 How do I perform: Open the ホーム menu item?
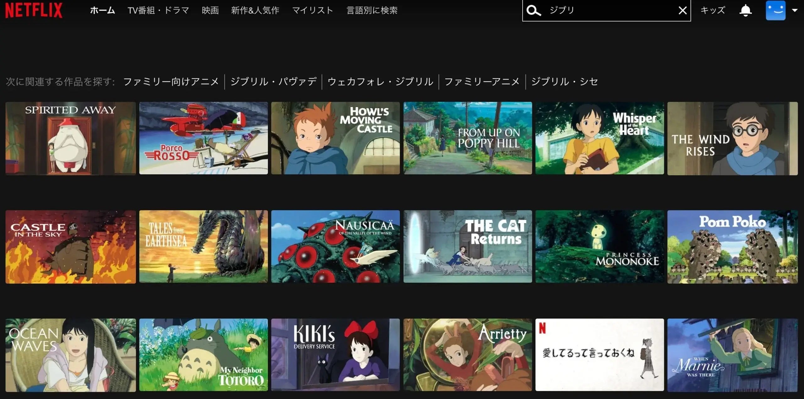[x=102, y=10]
